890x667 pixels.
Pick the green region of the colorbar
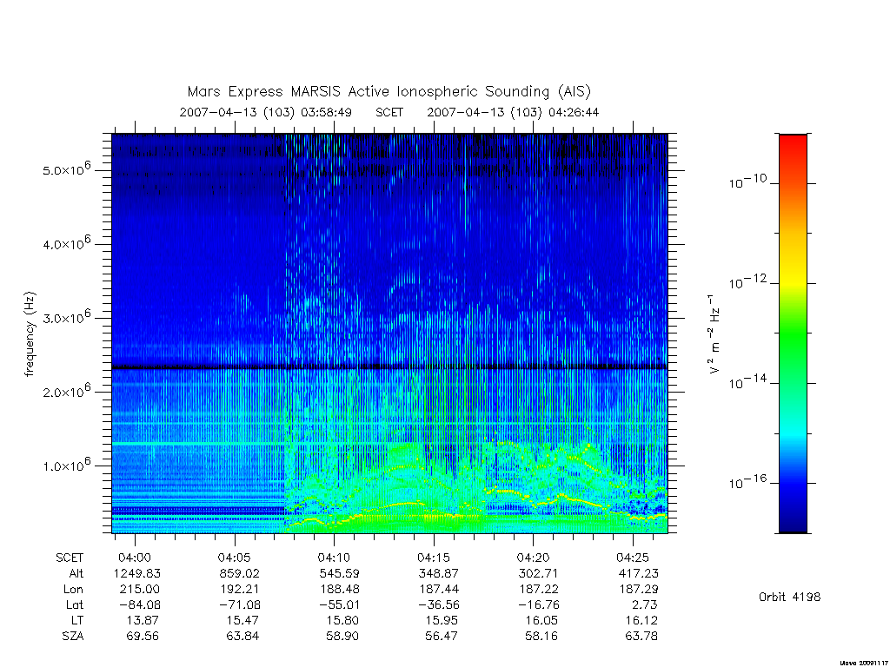click(x=793, y=334)
